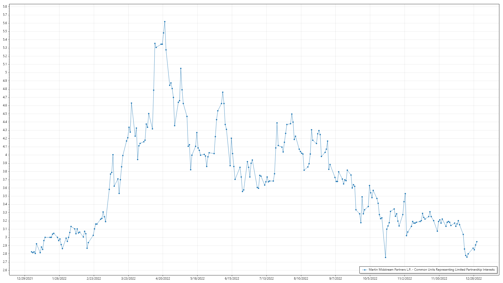
Task: Click the highest data point near 5.6
Action: [165, 22]
